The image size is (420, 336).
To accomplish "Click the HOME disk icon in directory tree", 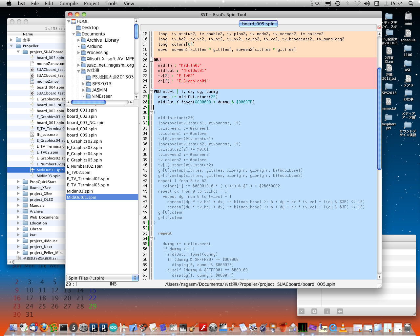I will [73, 21].
